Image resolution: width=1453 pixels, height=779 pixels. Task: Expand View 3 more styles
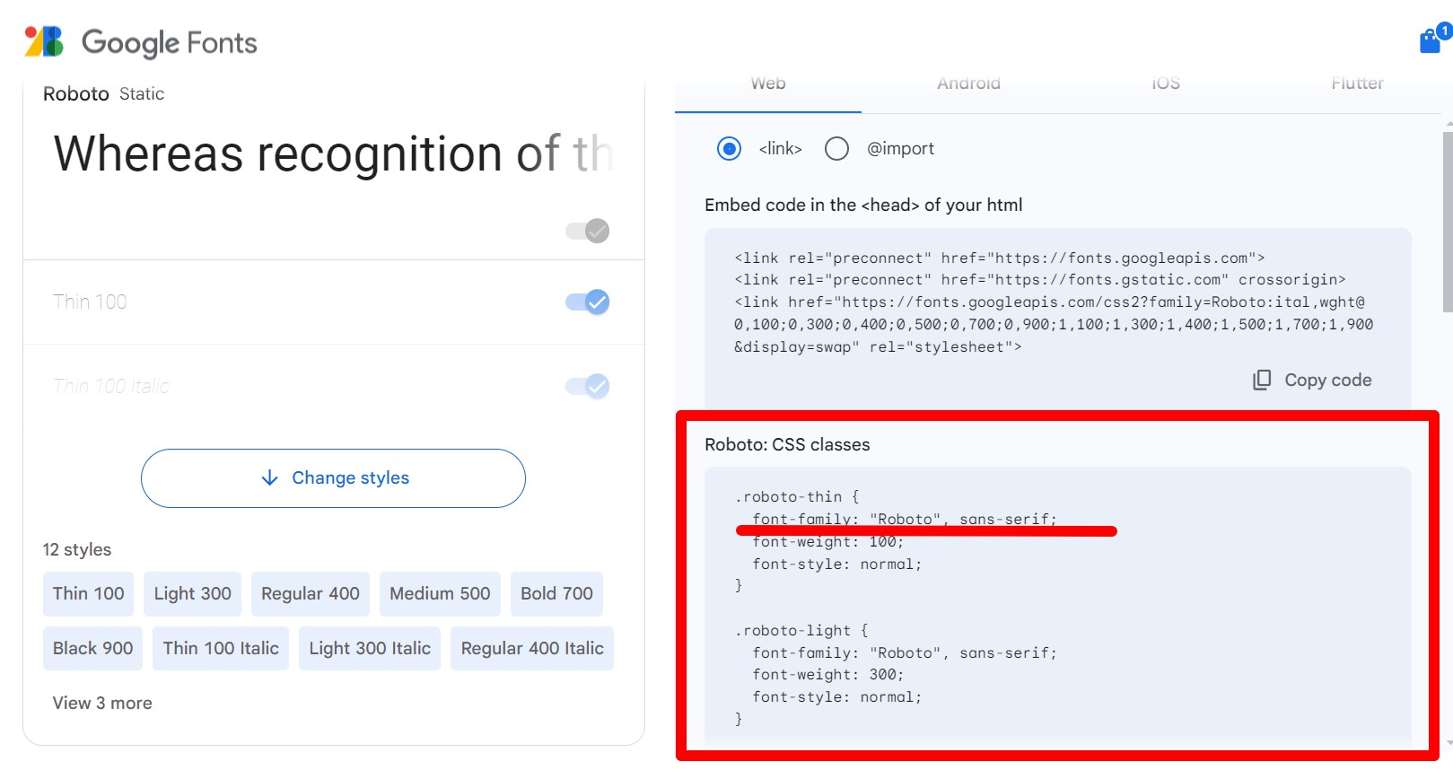(x=102, y=703)
